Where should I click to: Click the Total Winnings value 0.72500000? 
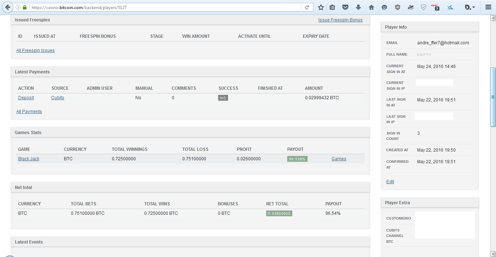click(x=124, y=159)
